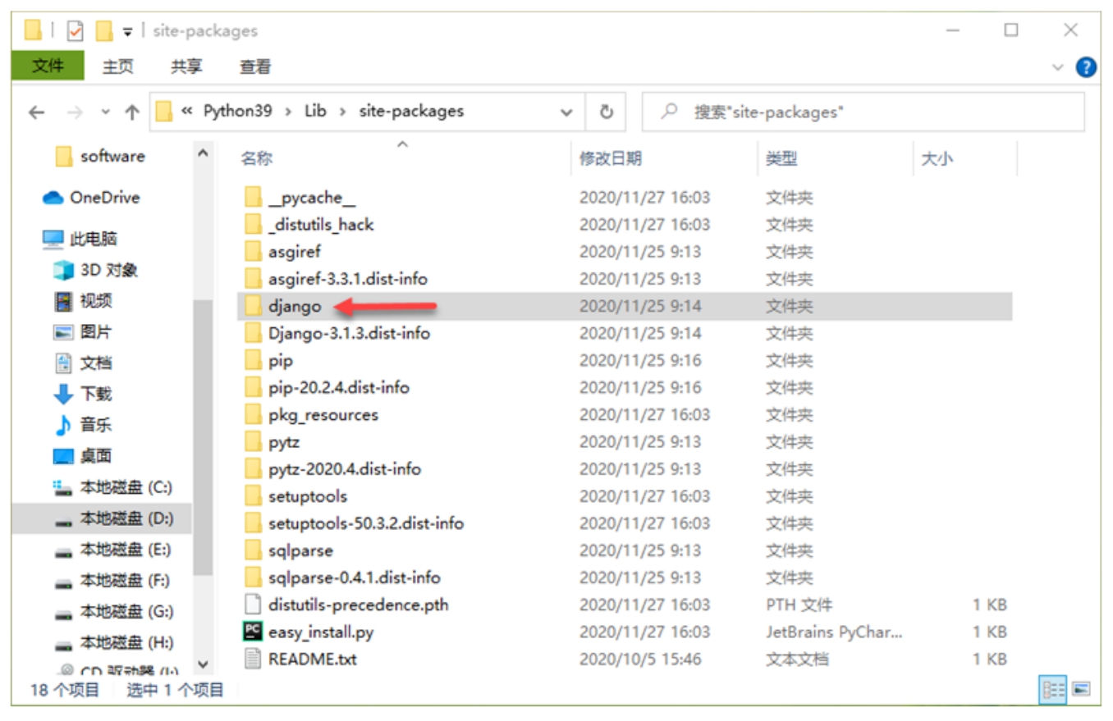Click the navigation pane scroll down arrow
Image resolution: width=1113 pixels, height=721 pixels.
[203, 664]
